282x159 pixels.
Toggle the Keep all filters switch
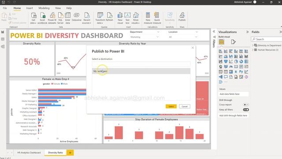pos(246,110)
